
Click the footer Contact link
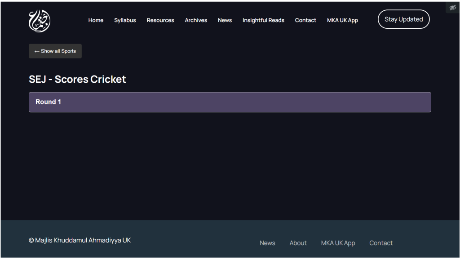click(x=381, y=243)
